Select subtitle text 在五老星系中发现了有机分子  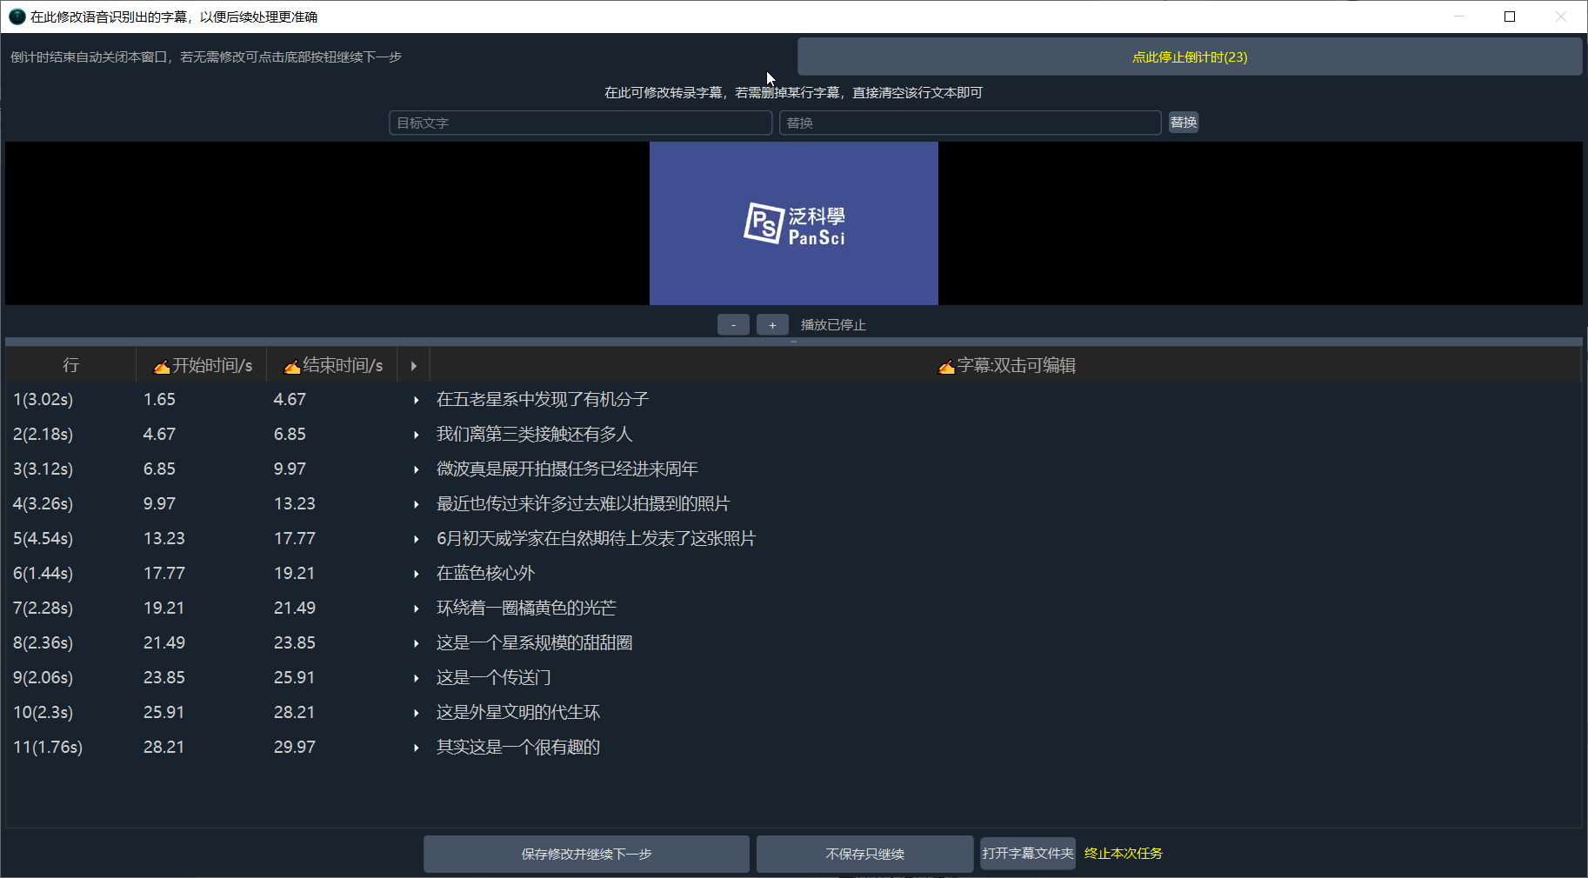pos(543,400)
